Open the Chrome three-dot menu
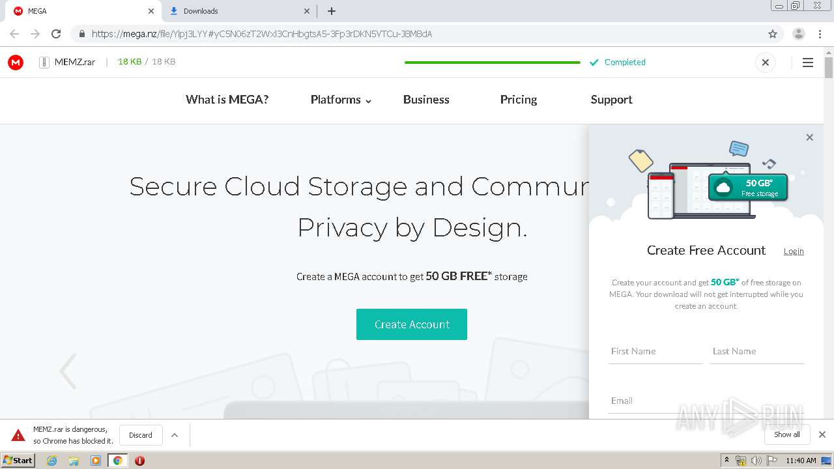The image size is (834, 469). (820, 34)
